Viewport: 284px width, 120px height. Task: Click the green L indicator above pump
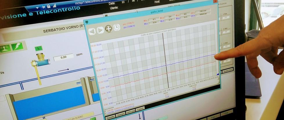click(39, 49)
